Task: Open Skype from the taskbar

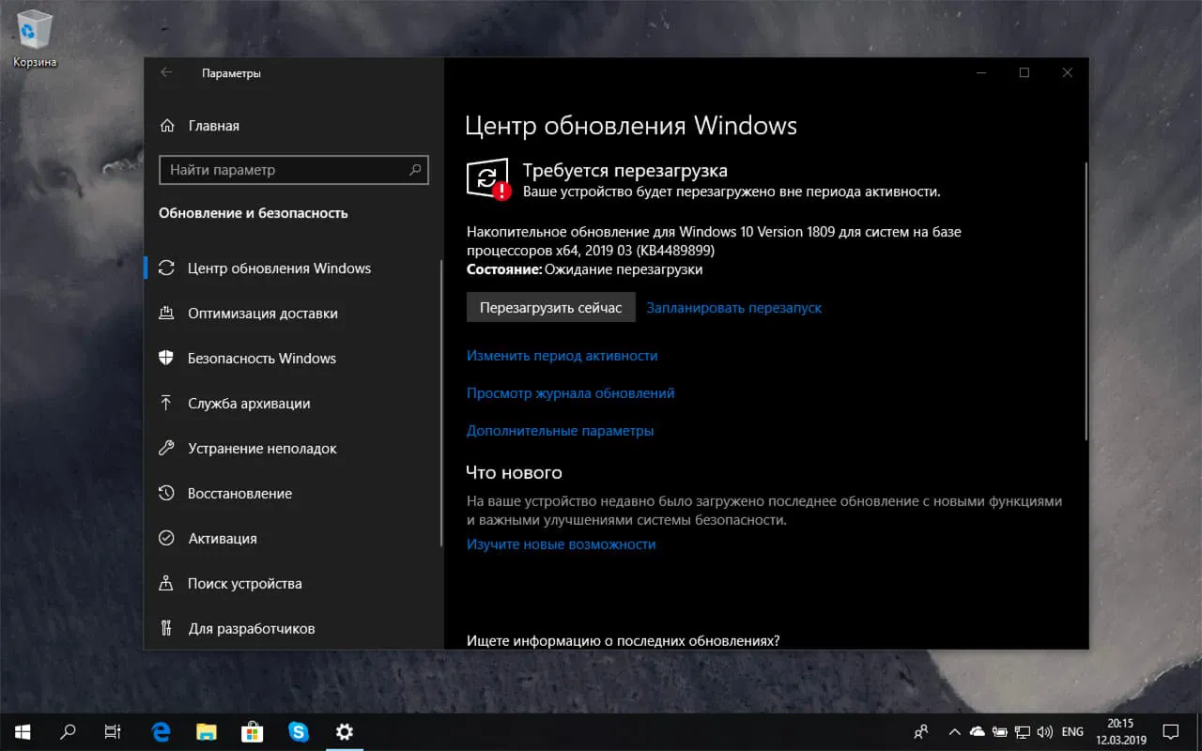Action: pyautogui.click(x=299, y=731)
